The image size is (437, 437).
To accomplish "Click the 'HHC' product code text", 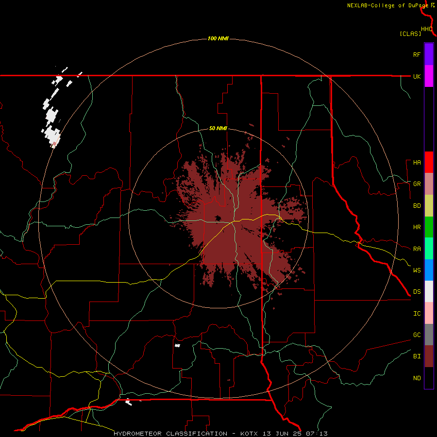I will coord(426,29).
